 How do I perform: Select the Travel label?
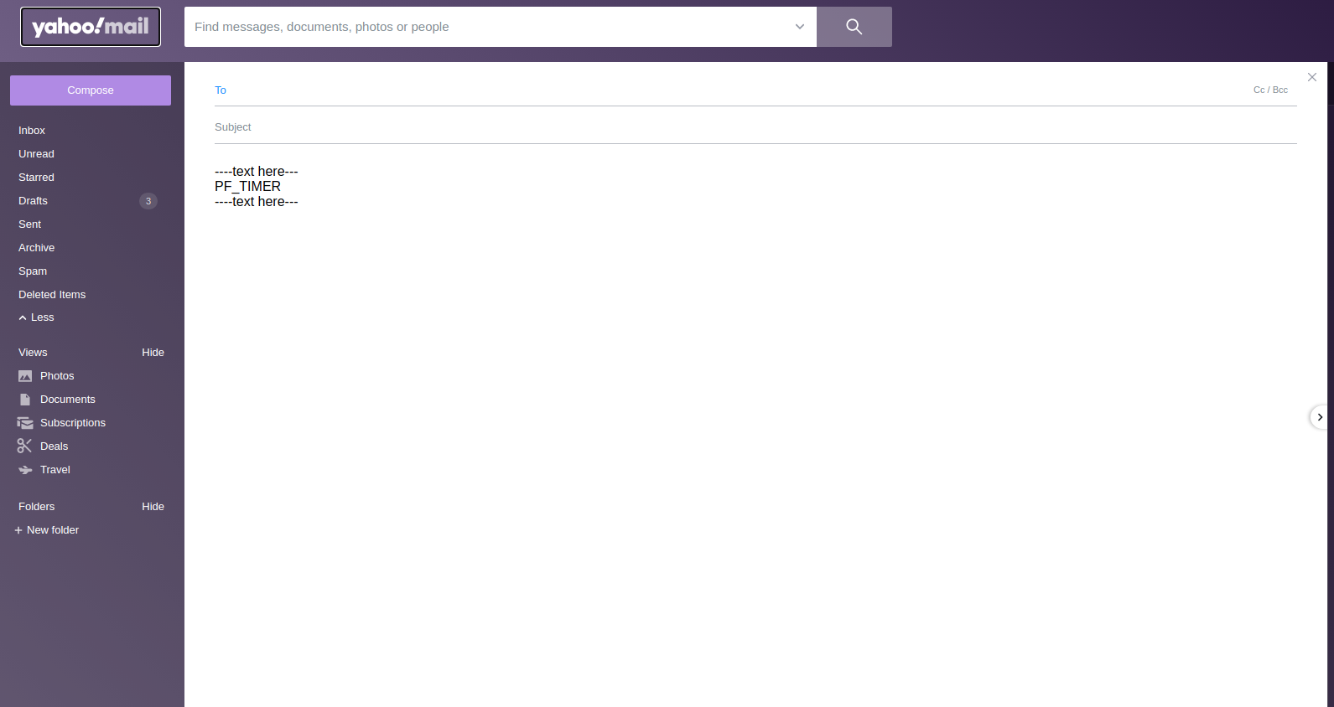pos(55,470)
